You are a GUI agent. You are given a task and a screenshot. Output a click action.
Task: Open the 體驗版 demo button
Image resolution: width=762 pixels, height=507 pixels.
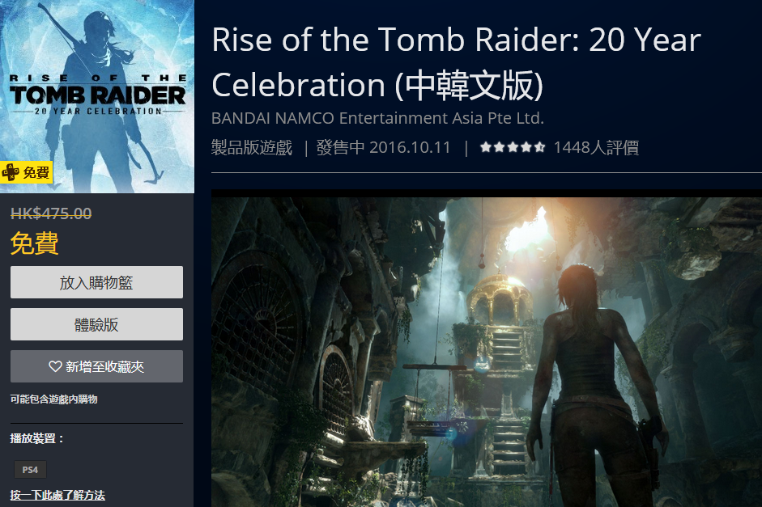(96, 324)
